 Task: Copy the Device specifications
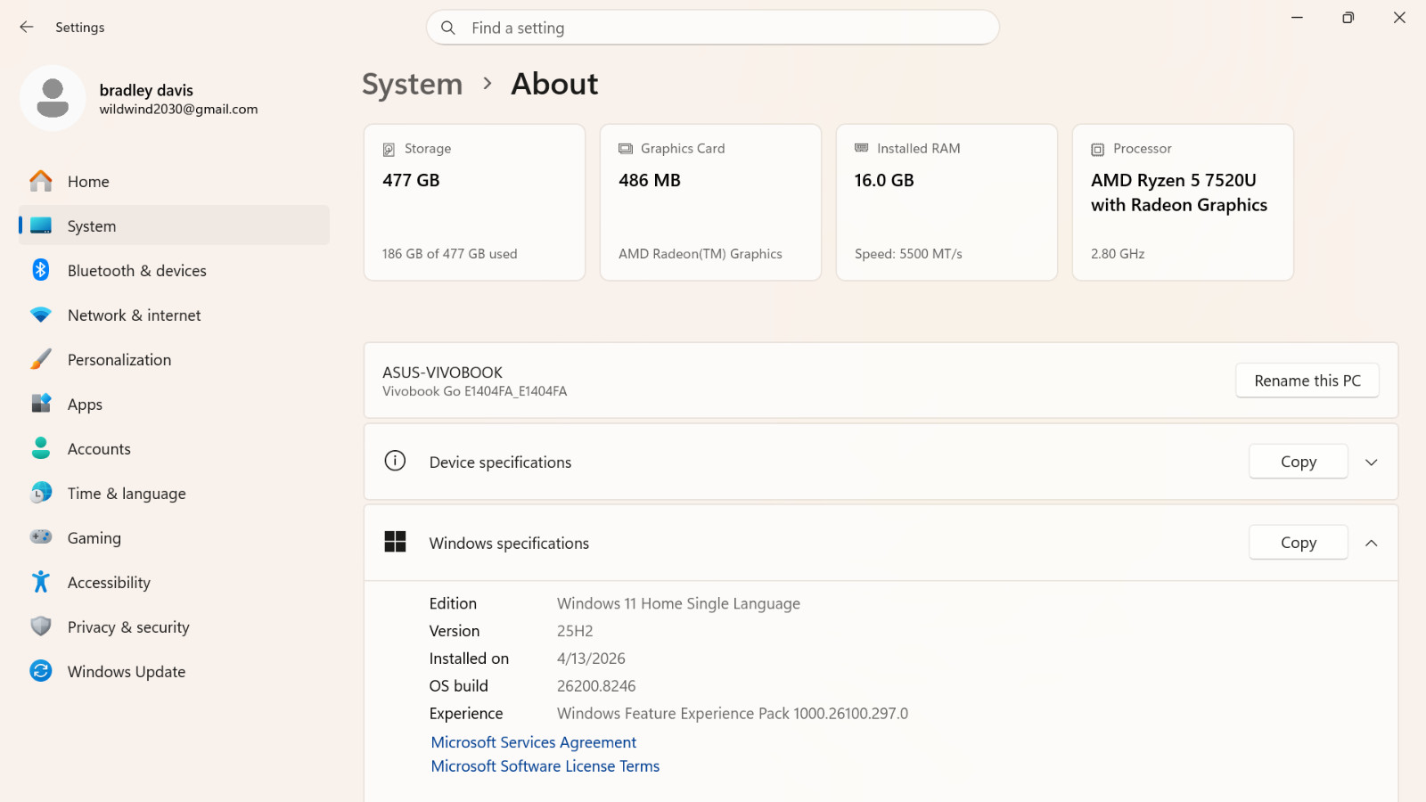[1299, 462]
